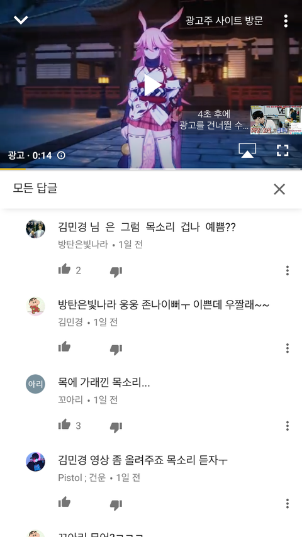Like 김민경's reply about 이쁜데 우짤래
The height and width of the screenshot is (537, 302).
(x=64, y=347)
